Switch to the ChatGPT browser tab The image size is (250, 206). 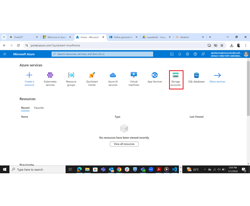(23, 37)
